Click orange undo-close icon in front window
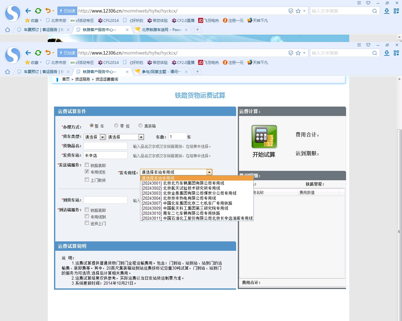The width and height of the screenshot is (402, 321). pos(48,53)
